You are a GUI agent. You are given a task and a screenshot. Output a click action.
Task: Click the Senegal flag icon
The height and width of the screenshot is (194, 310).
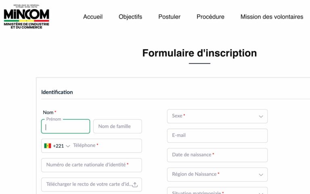48,146
